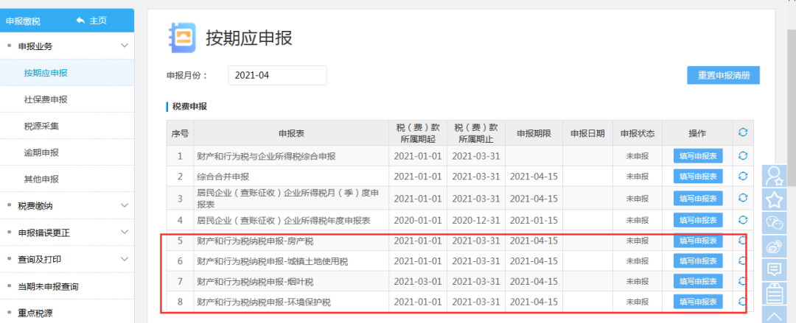Screen dimensions: 796x323
Task: Click 填写申报表 for 企业所得税月(季)度申报表
Action: coord(698,198)
